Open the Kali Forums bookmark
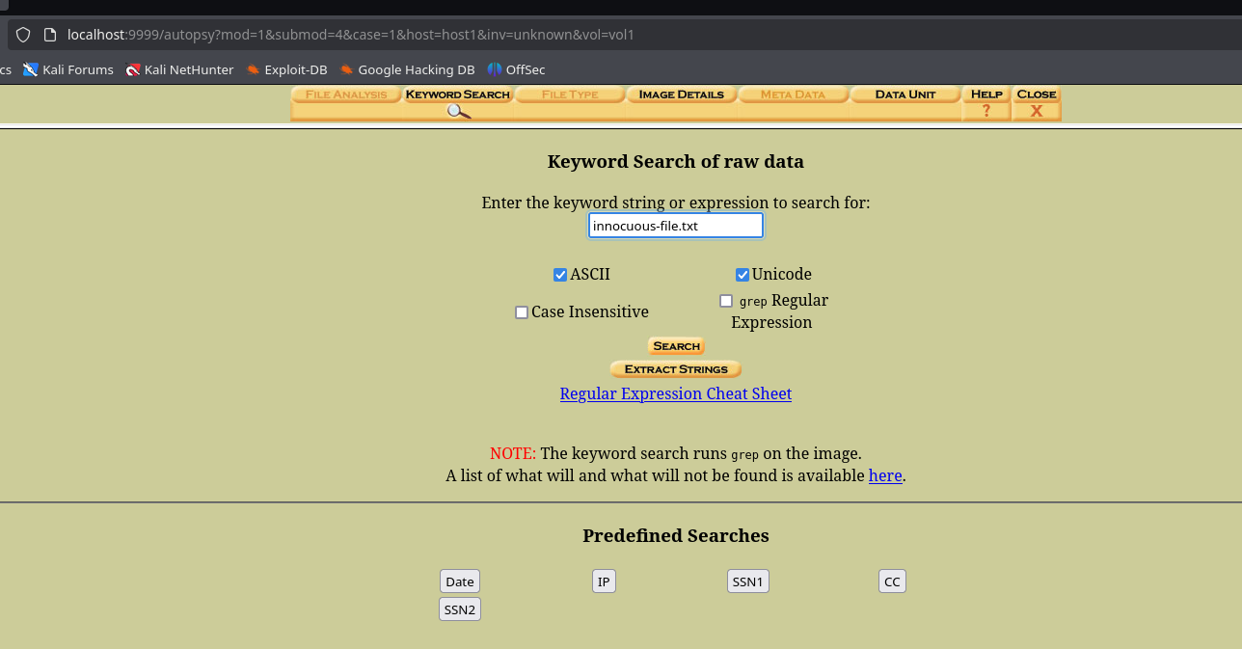 pyautogui.click(x=68, y=69)
